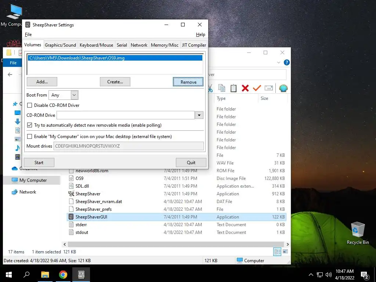Image resolution: width=376 pixels, height=282 pixels.
Task: Open taskbar search magnifier
Action: click(x=26, y=275)
